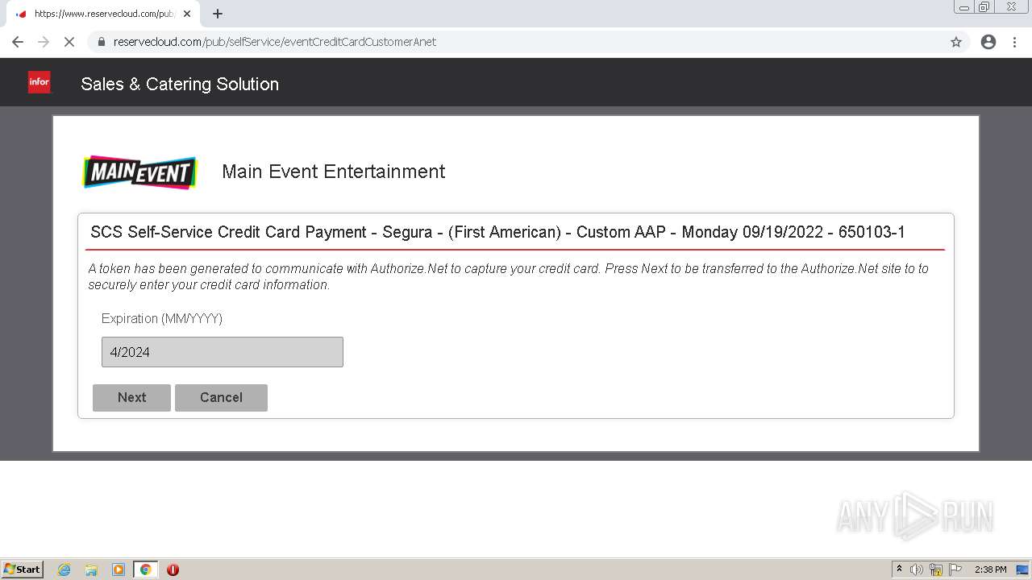Screen dimensions: 1032x580
Task: Open a new browser tab
Action: [x=218, y=14]
